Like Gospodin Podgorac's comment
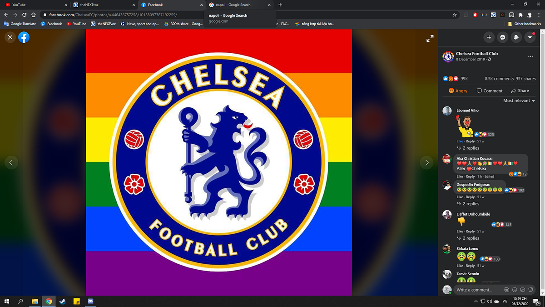This screenshot has height=307, width=545. point(460,197)
